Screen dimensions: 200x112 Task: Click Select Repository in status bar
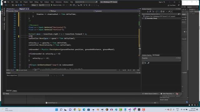tap(167, 94)
